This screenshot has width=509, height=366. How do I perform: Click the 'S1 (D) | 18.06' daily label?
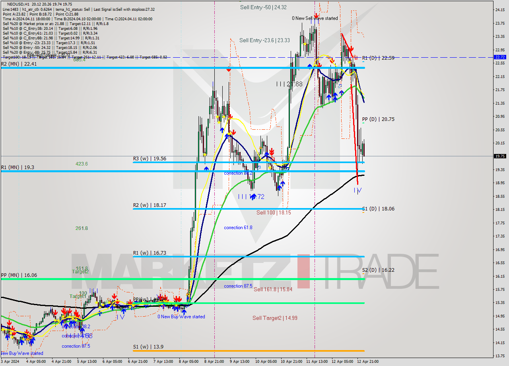pyautogui.click(x=378, y=209)
